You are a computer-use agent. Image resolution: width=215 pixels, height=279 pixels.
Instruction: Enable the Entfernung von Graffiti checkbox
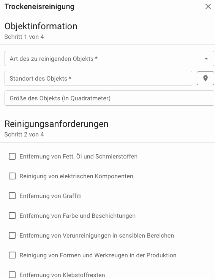click(12, 196)
